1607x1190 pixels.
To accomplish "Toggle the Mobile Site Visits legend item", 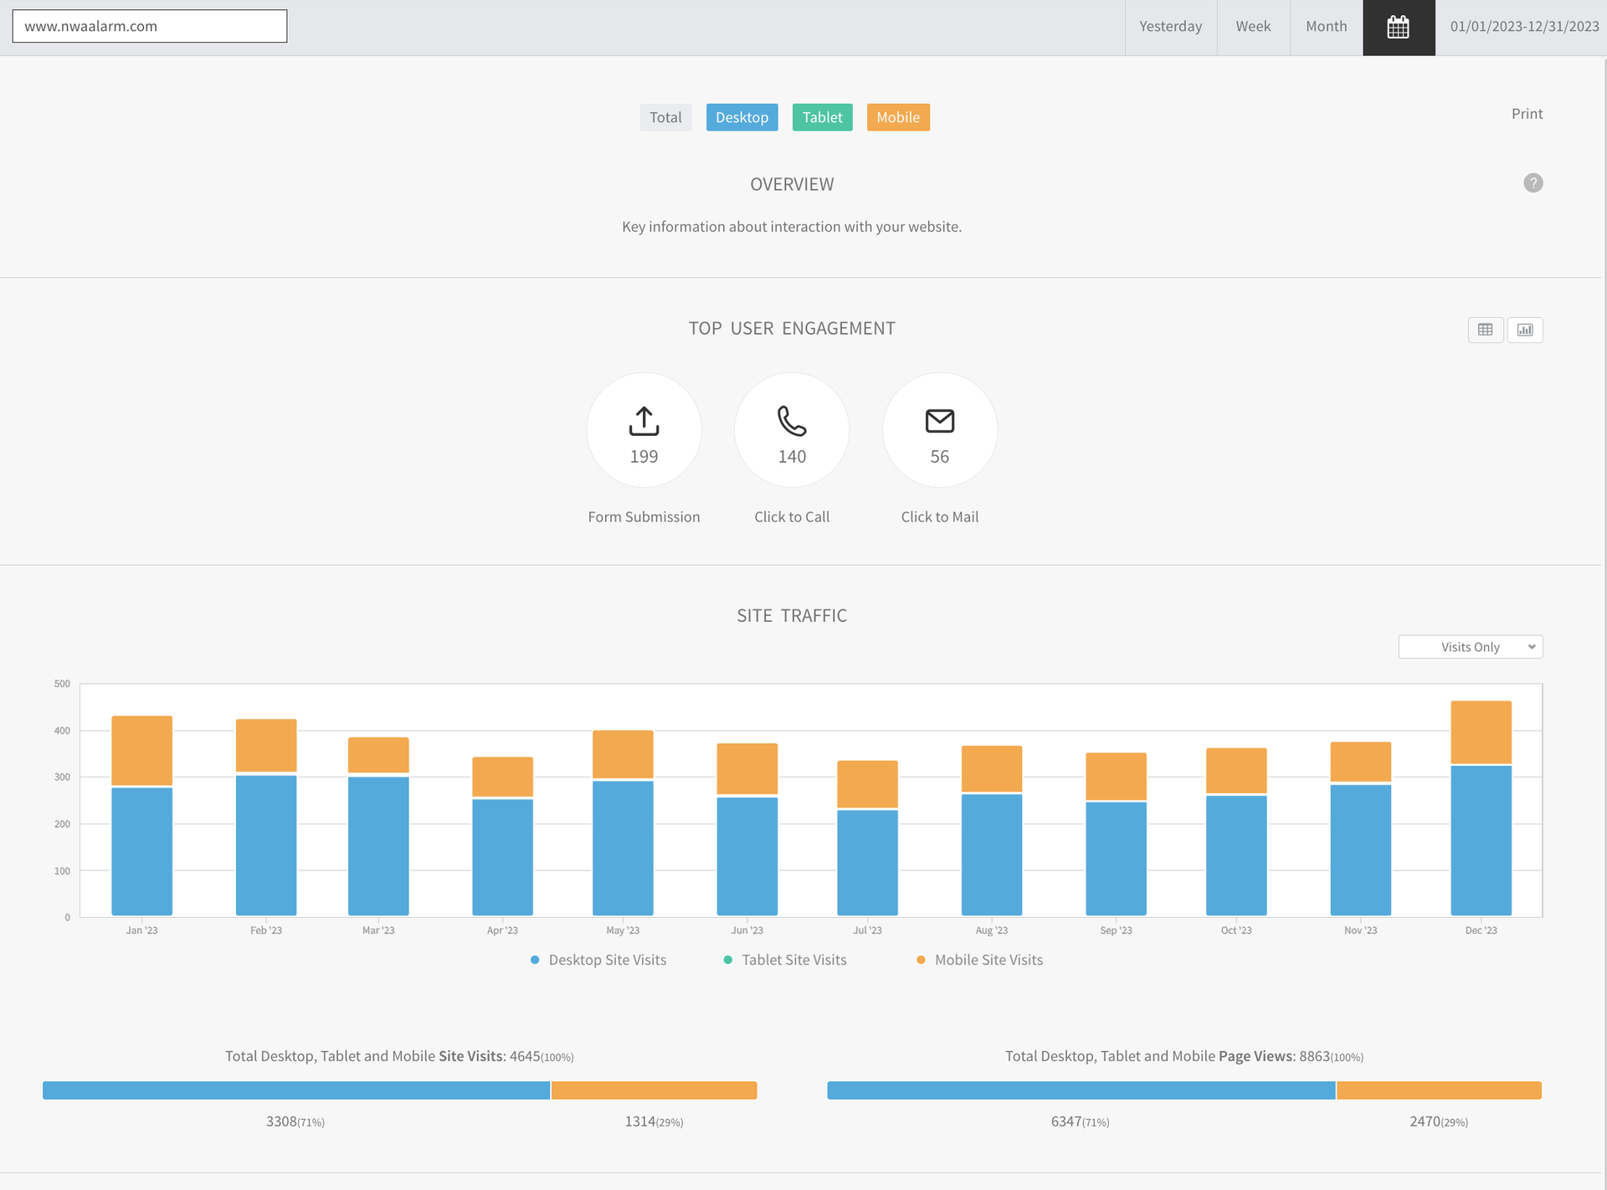I will coord(979,960).
